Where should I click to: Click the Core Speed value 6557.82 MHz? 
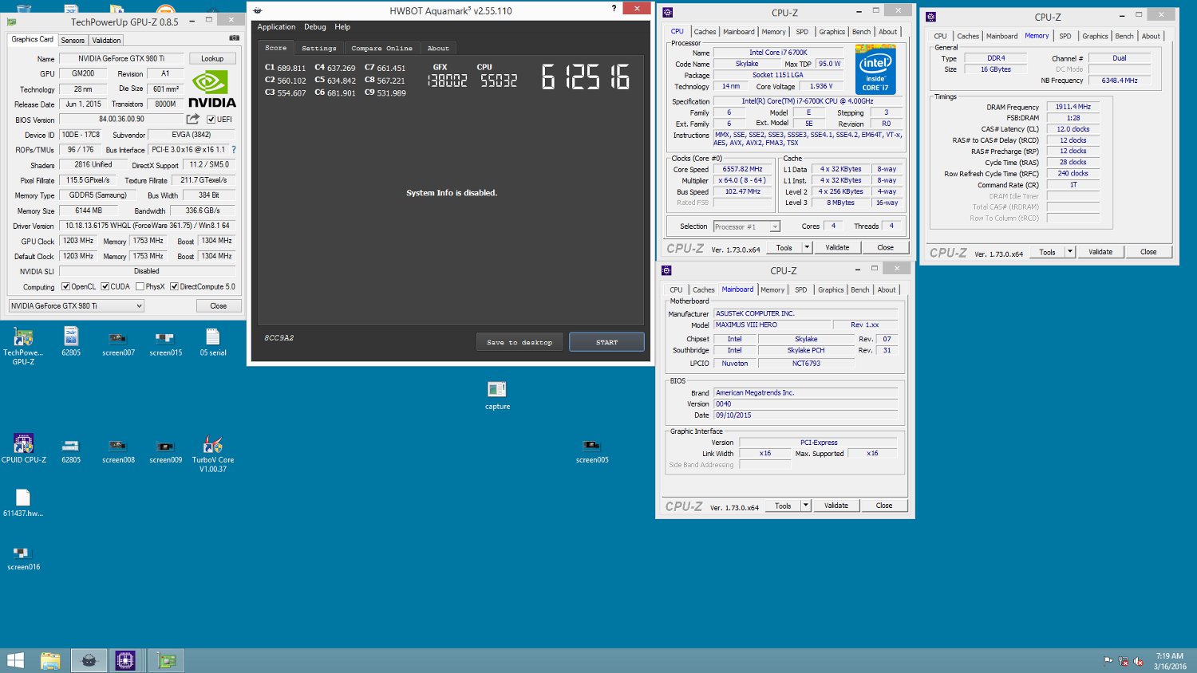pyautogui.click(x=742, y=169)
